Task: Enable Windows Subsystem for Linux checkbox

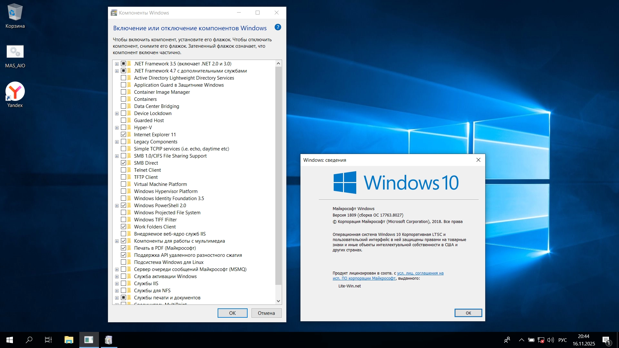Action: pyautogui.click(x=123, y=262)
